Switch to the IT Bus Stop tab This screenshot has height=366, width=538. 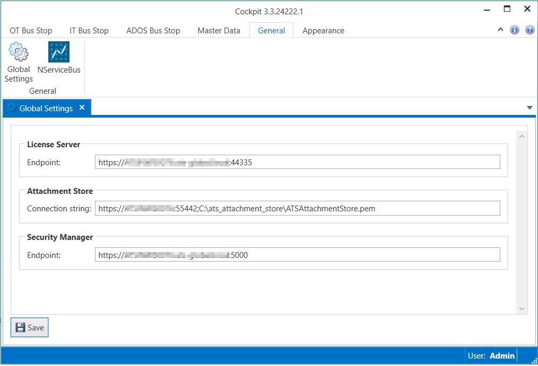89,31
